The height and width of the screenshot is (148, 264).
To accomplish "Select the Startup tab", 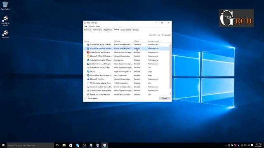I will pos(116,30).
